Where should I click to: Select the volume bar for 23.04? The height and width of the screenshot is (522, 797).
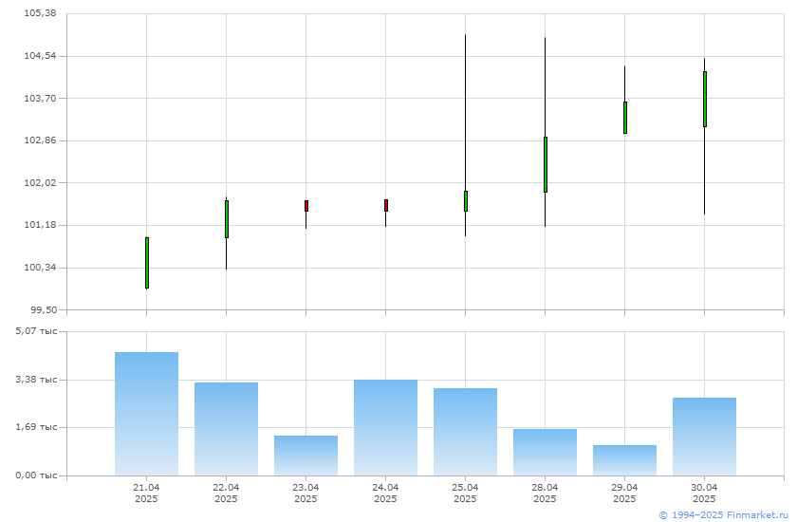(x=306, y=456)
